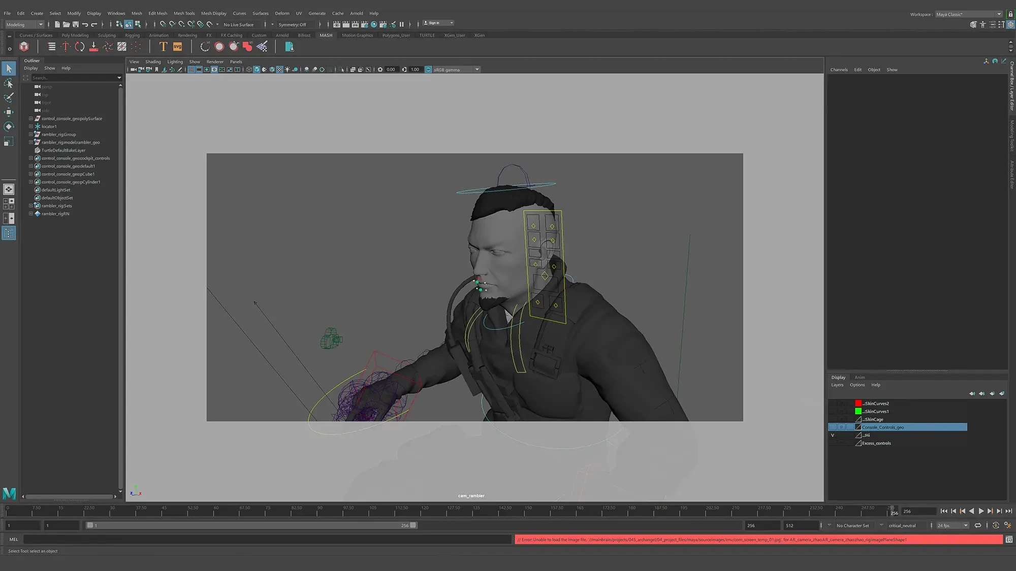The image size is (1016, 571).
Task: Open the Modeling menu set dropdown
Action: pyautogui.click(x=24, y=24)
